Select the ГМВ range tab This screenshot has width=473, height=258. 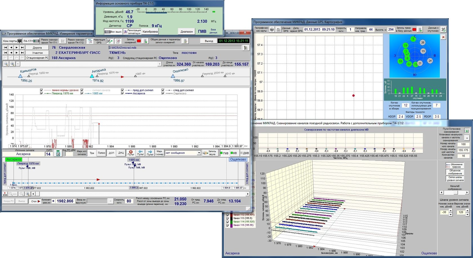[224, 153]
